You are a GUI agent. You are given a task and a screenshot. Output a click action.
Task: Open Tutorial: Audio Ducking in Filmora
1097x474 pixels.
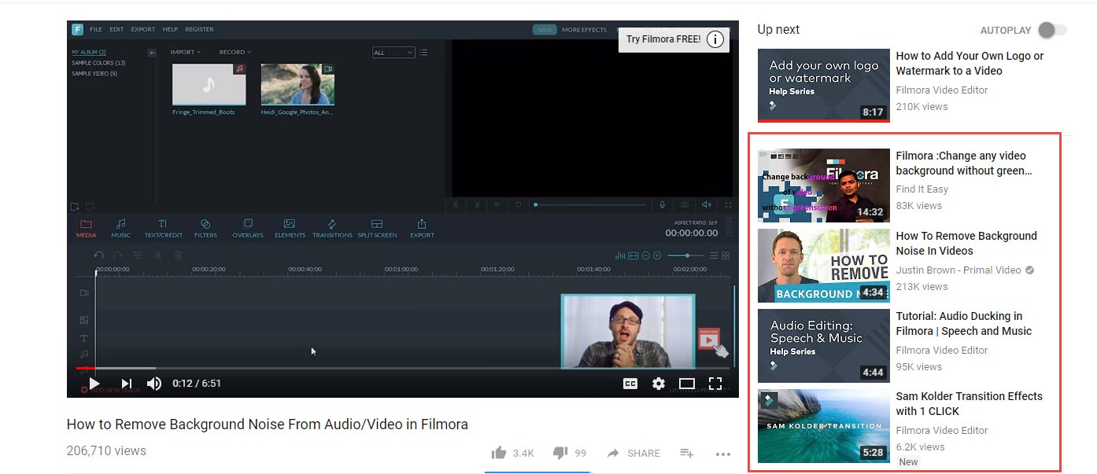click(x=963, y=323)
